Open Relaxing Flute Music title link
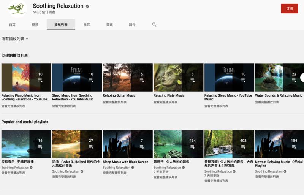 pyautogui.click(x=169, y=95)
